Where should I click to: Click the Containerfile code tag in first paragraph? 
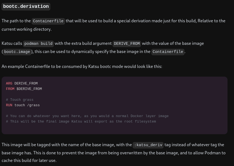tap(48, 21)
